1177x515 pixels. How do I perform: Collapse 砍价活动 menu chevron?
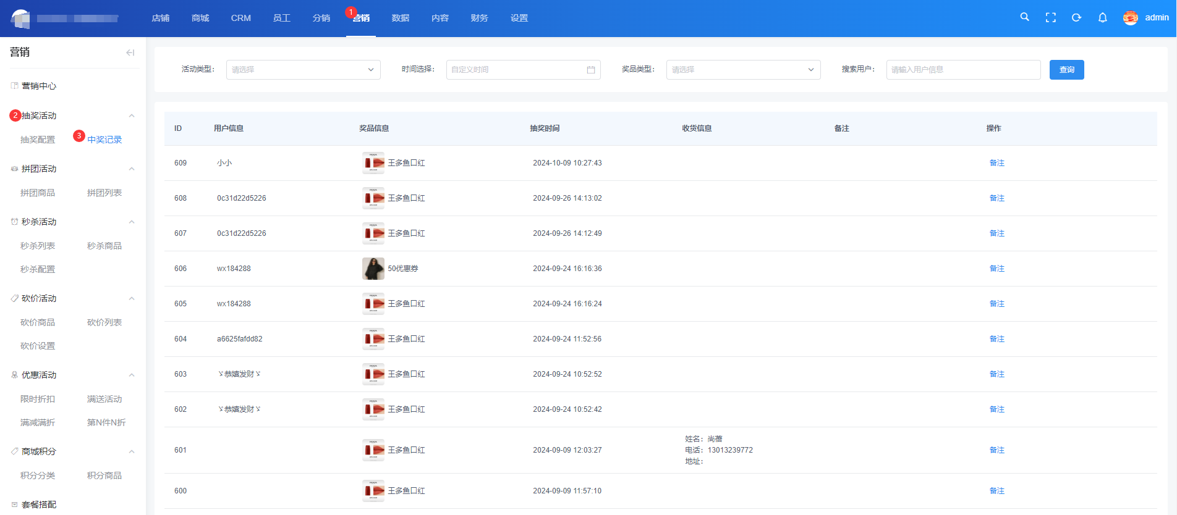coord(132,298)
